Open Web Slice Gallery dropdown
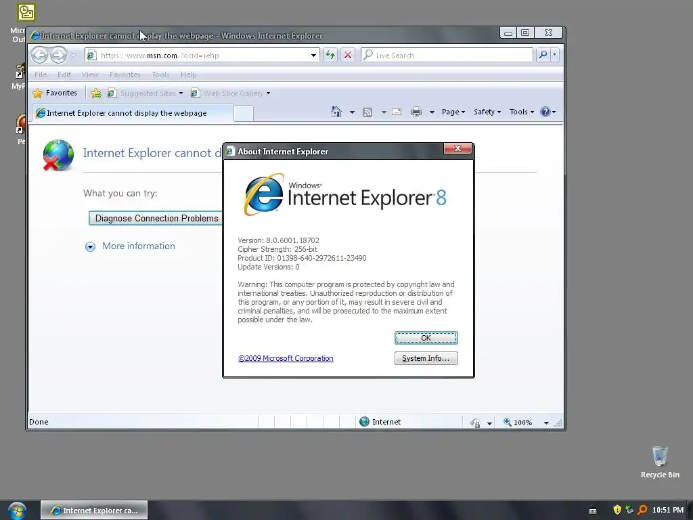The height and width of the screenshot is (520, 693). point(230,93)
